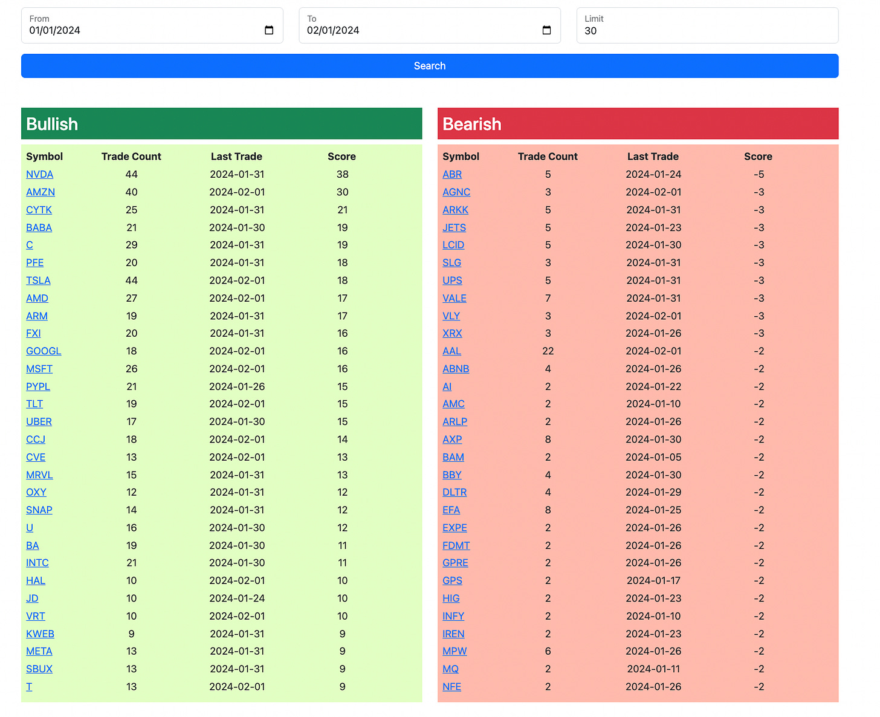Open the TSLA symbol link
The height and width of the screenshot is (717, 880).
[38, 281]
